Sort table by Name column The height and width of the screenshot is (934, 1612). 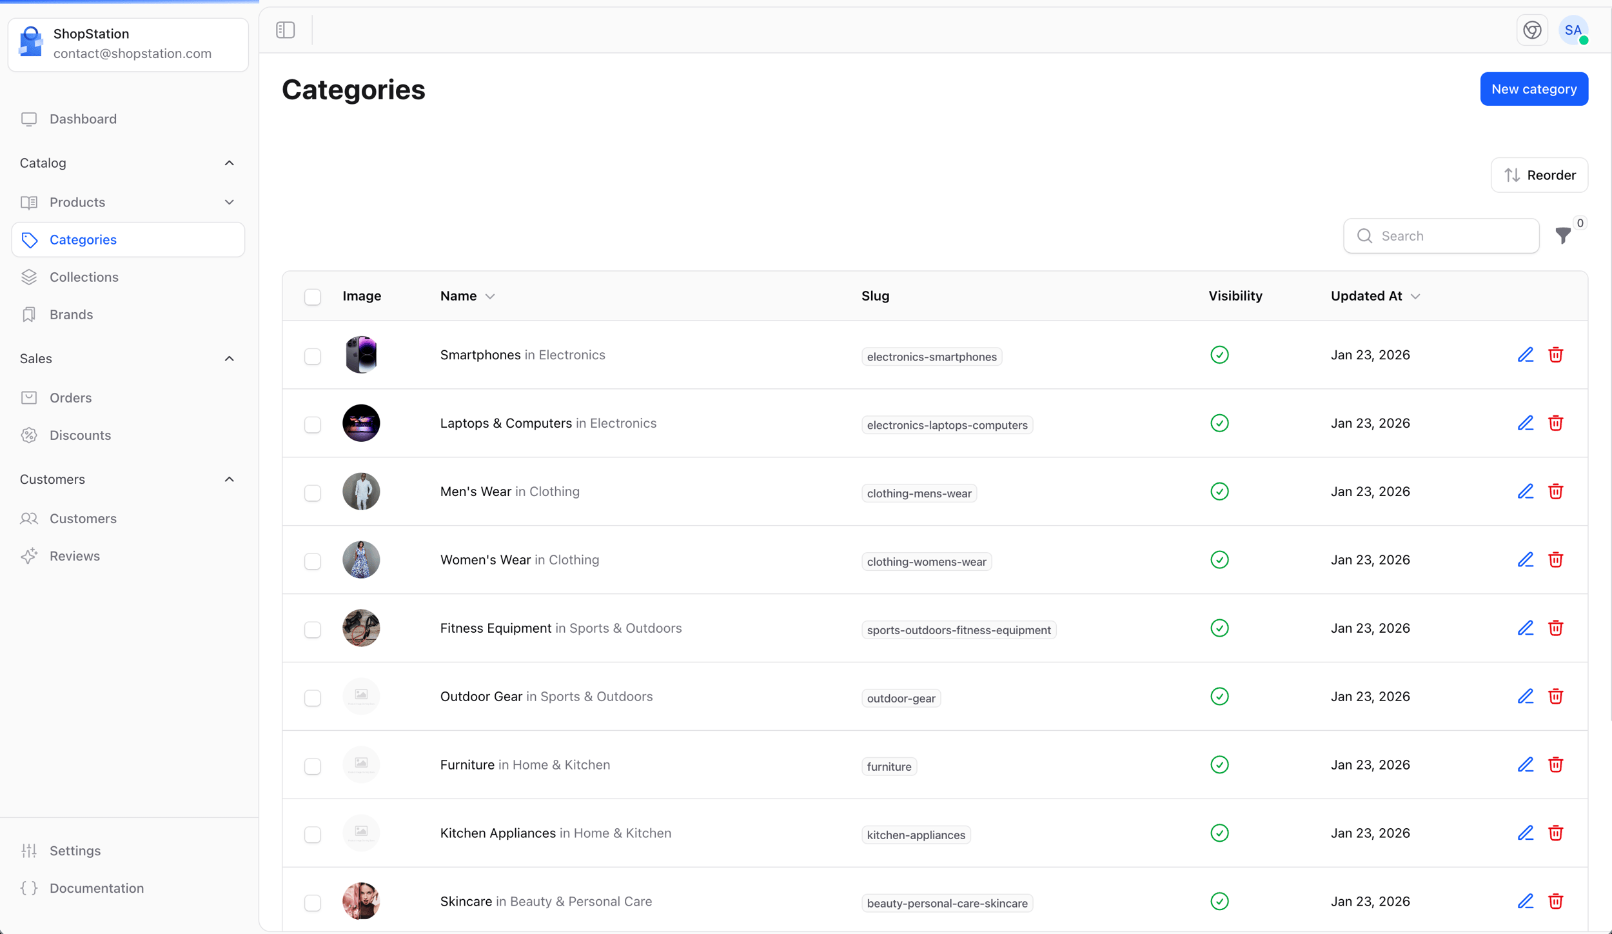tap(467, 296)
